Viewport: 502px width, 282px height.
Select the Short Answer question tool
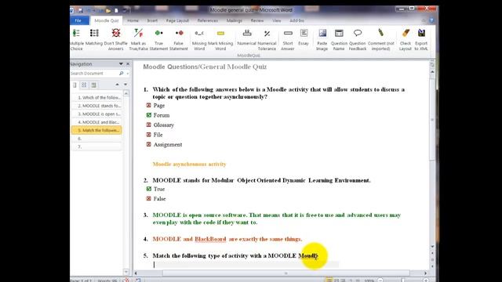click(x=288, y=40)
